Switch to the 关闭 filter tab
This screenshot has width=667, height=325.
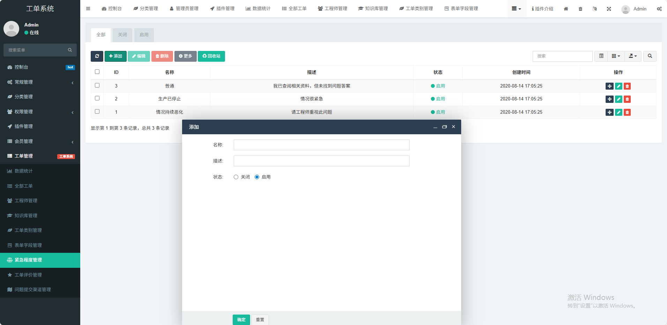tap(122, 35)
